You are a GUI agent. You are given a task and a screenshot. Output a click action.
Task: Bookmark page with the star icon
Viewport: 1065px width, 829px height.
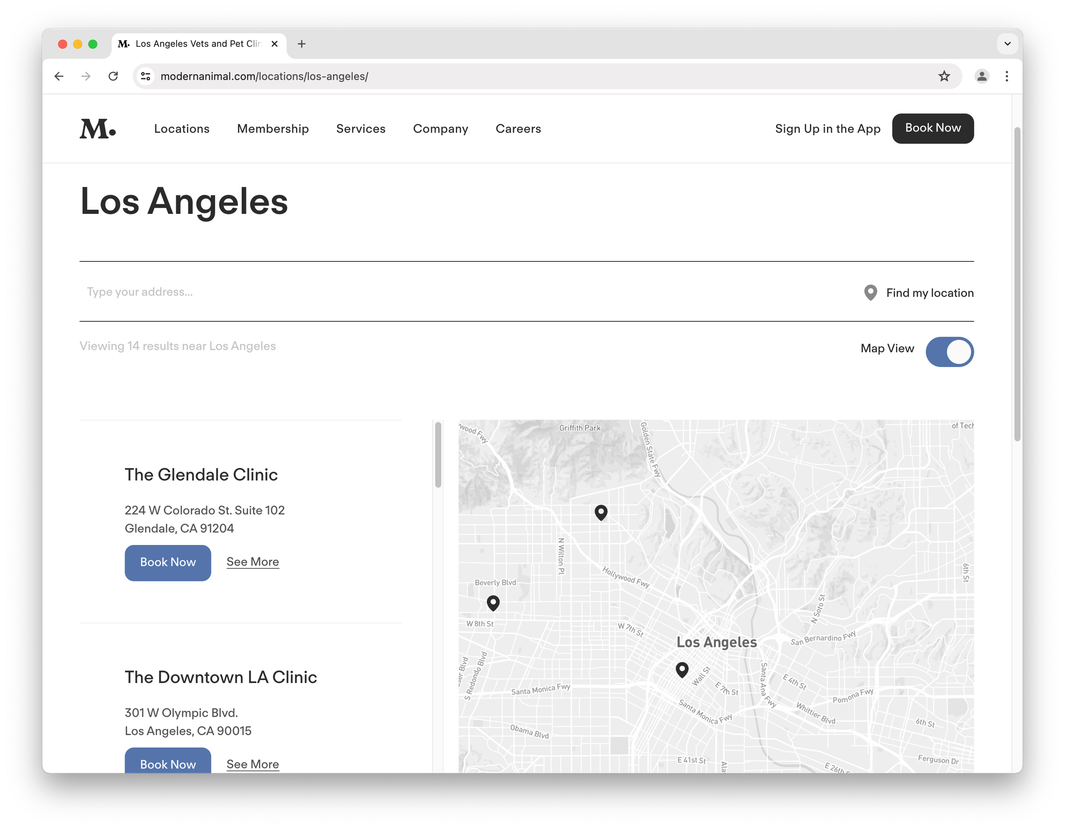pyautogui.click(x=944, y=76)
